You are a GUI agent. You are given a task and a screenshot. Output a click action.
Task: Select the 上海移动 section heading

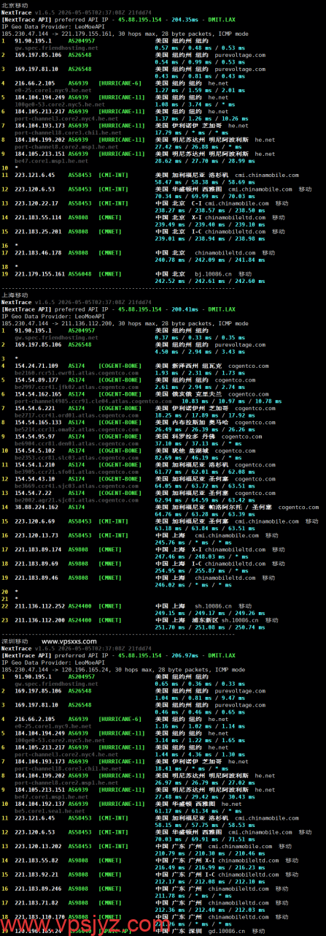point(15,295)
